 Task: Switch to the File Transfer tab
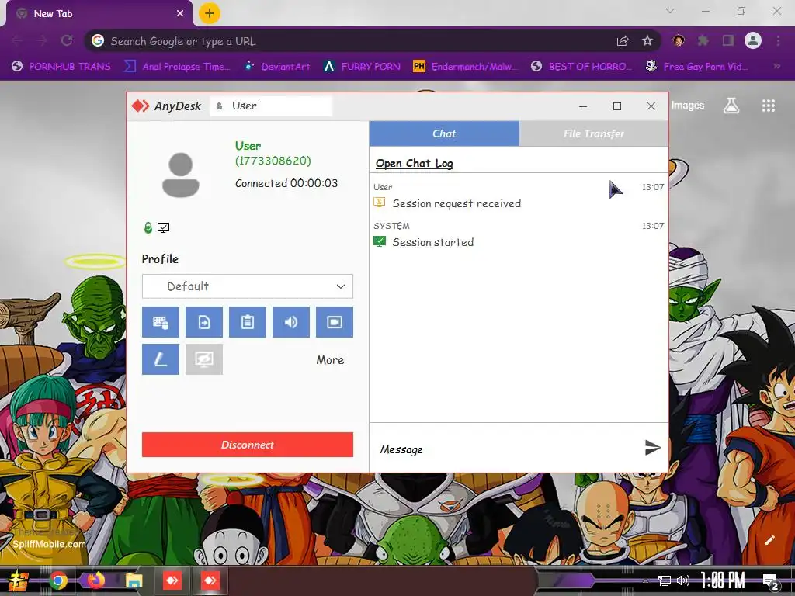594,133
